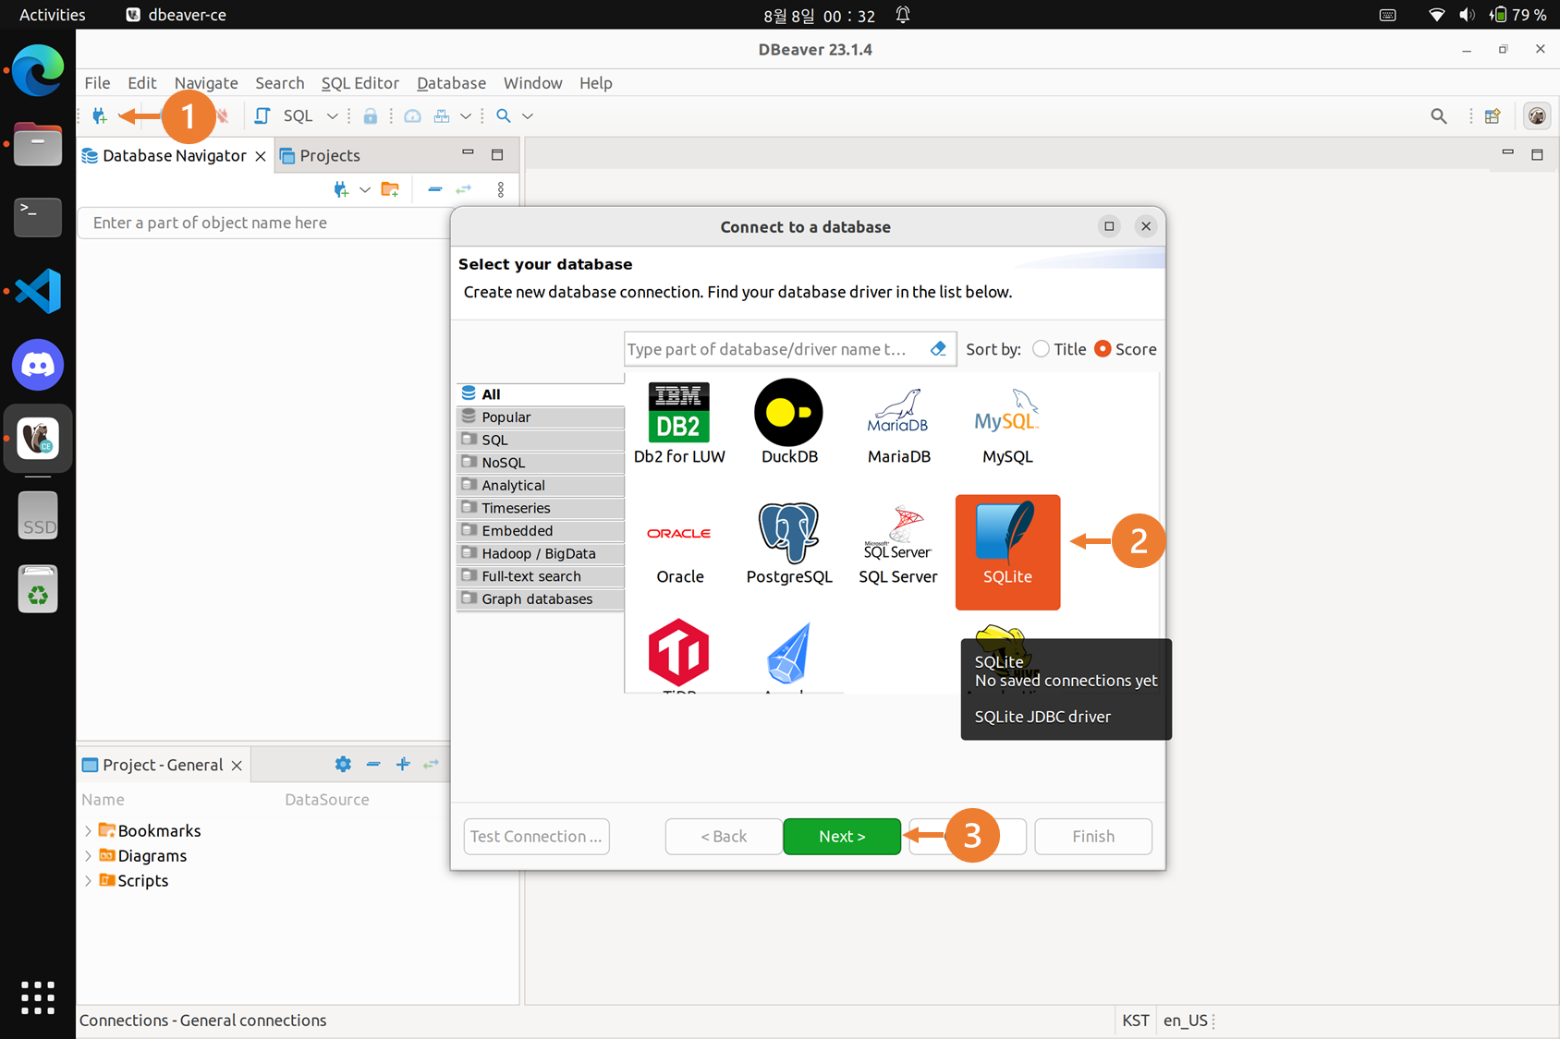Screen dimensions: 1560x1039
Task: Click the DBeaver perspective avatar icon
Action: (x=1537, y=115)
